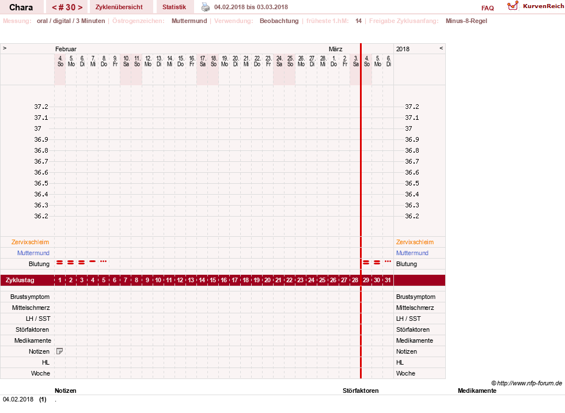This screenshot has width=565, height=413.
Task: Click the bottom 'Notizen' section heading
Action: (66, 391)
